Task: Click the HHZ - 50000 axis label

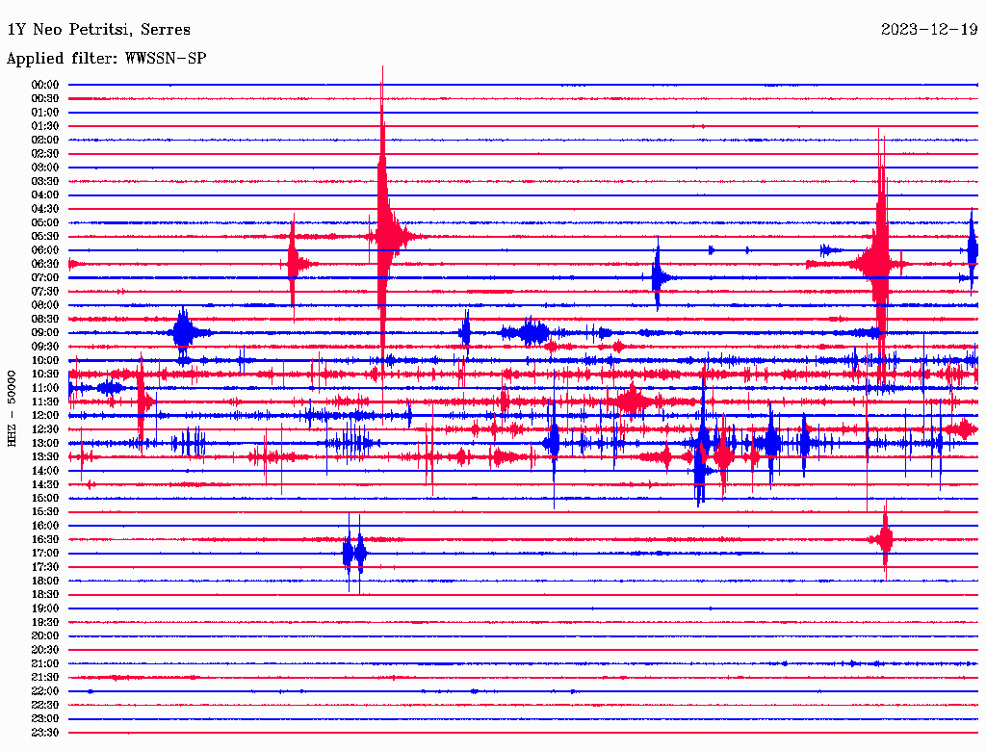Action: (x=12, y=409)
